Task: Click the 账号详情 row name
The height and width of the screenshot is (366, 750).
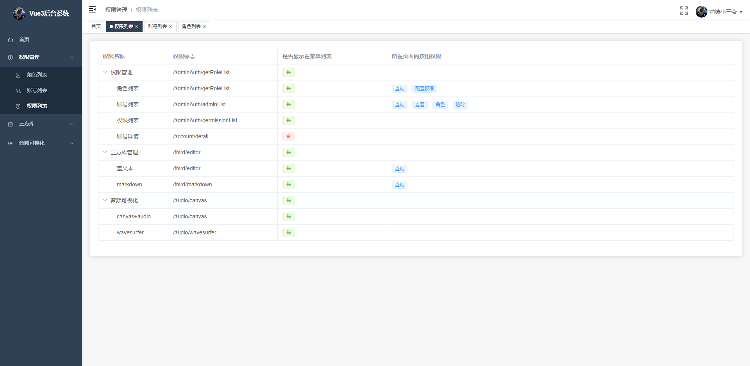Action: pyautogui.click(x=128, y=136)
